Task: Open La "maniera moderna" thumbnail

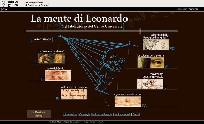Action: (x=52, y=58)
